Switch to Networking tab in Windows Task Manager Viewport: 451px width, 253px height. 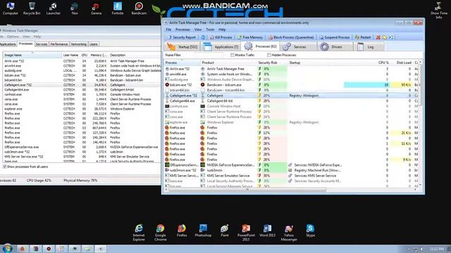click(x=78, y=44)
